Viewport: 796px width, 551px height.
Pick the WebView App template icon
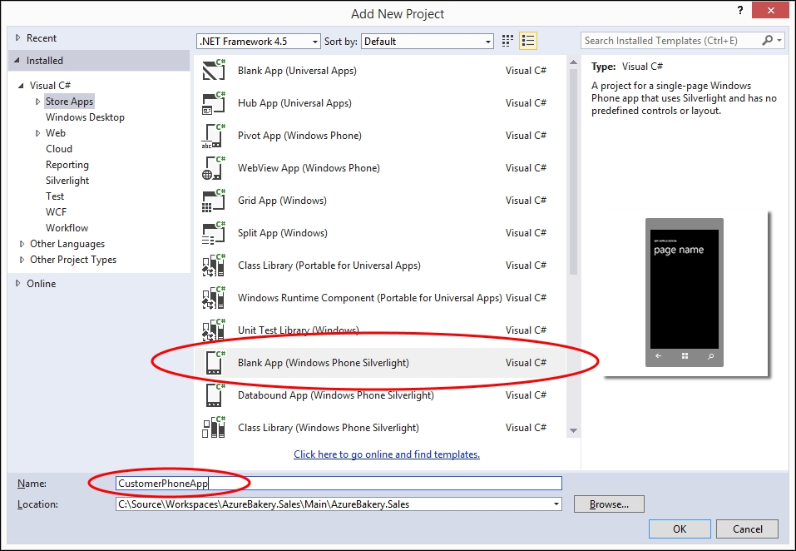tap(214, 168)
